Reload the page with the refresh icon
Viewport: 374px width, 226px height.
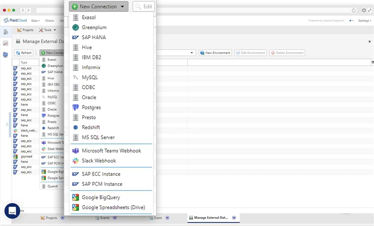353,10
